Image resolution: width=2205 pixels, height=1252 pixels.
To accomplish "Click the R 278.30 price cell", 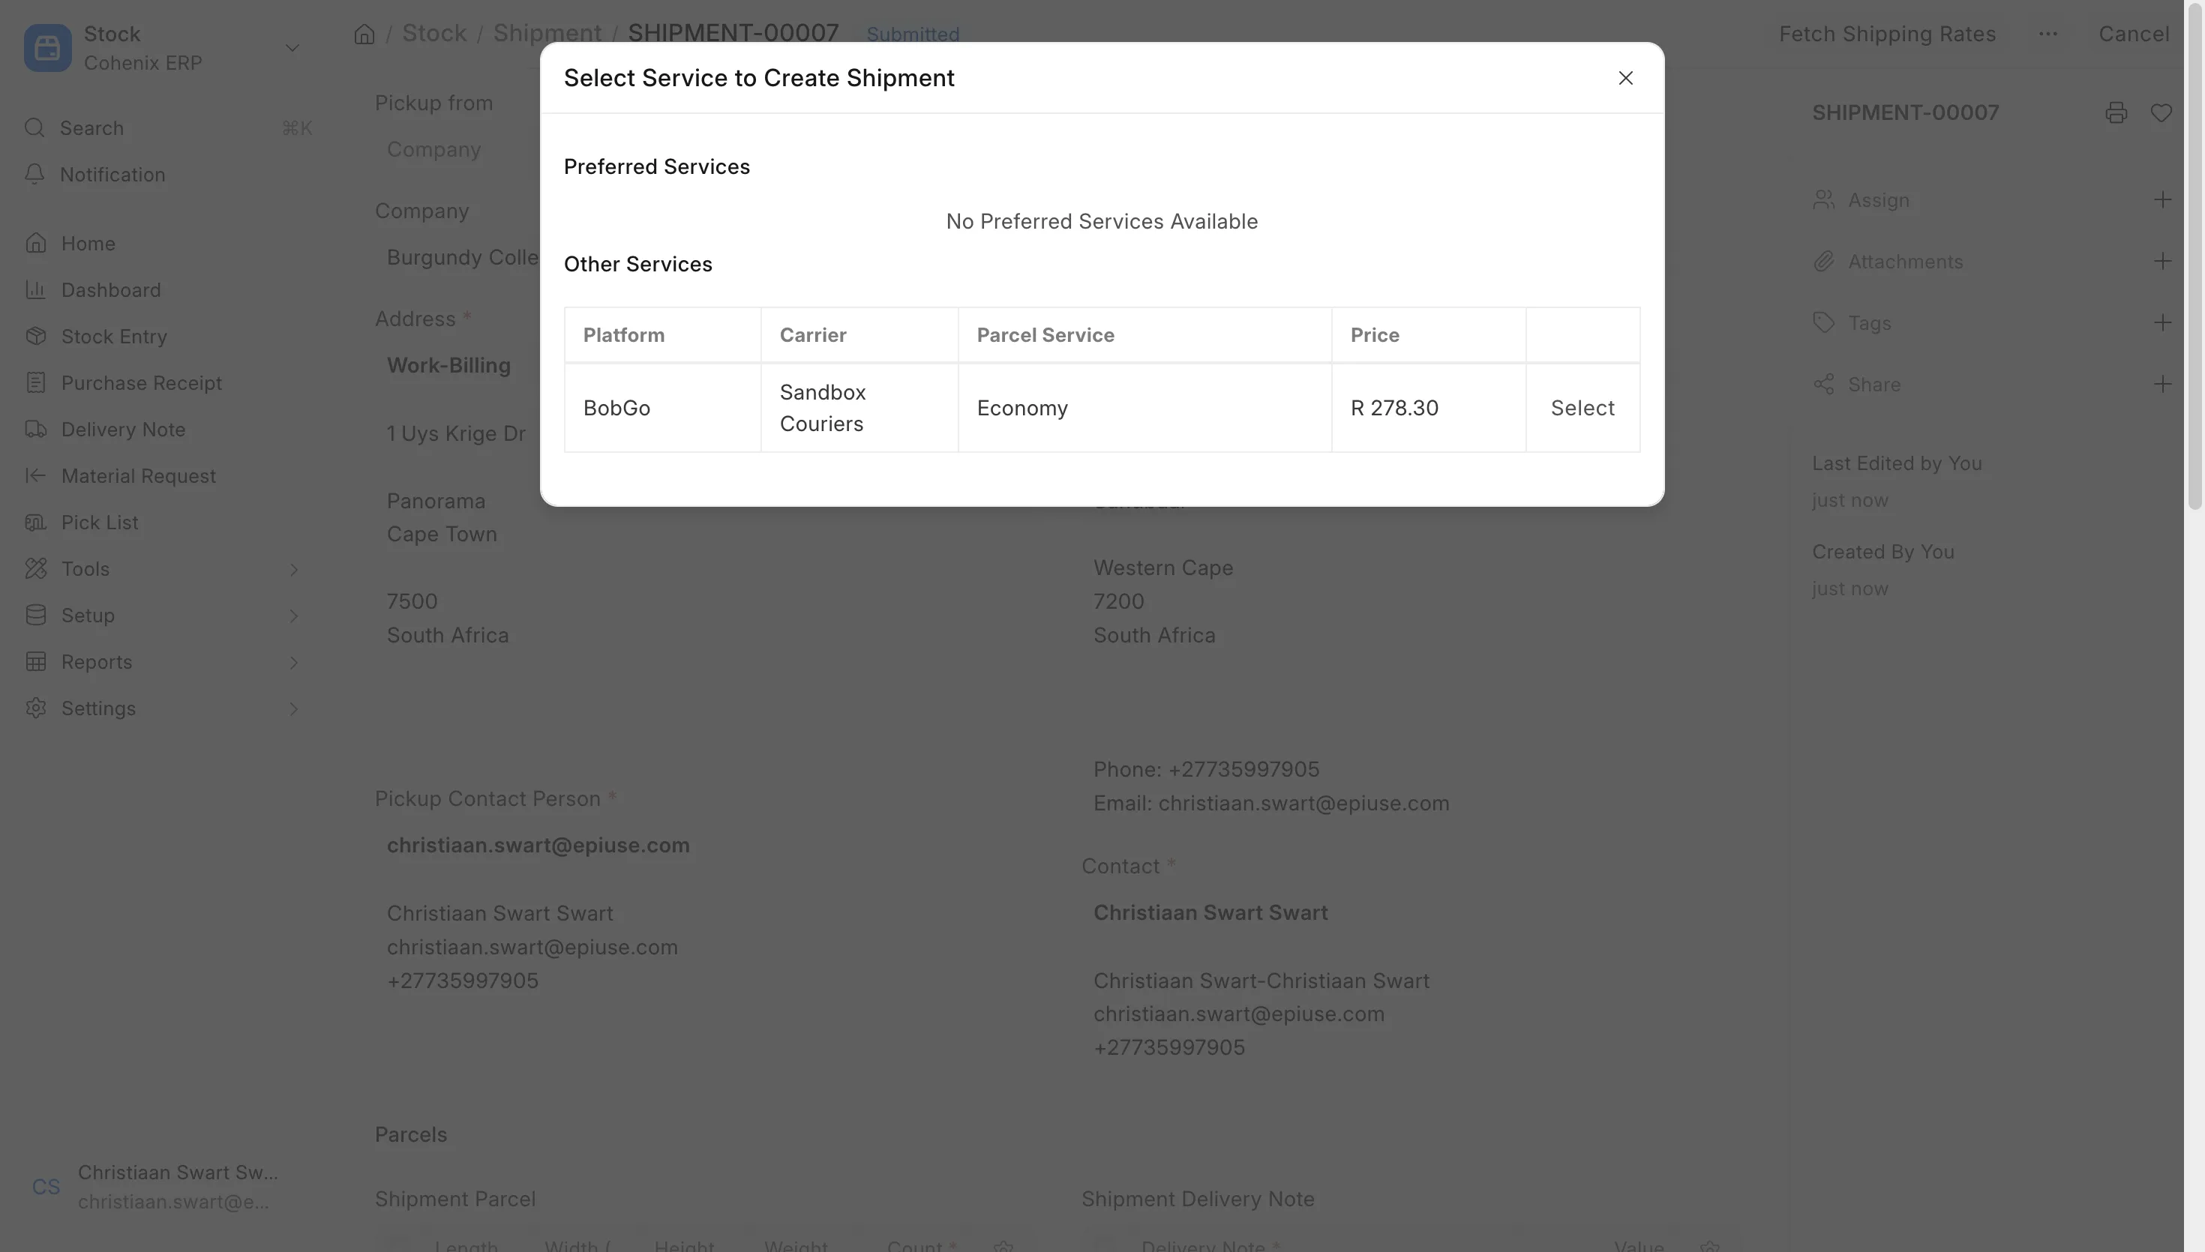I will point(1429,408).
